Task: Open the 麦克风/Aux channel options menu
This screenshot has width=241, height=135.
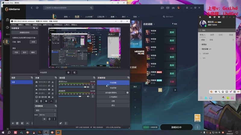Action: pos(93,87)
